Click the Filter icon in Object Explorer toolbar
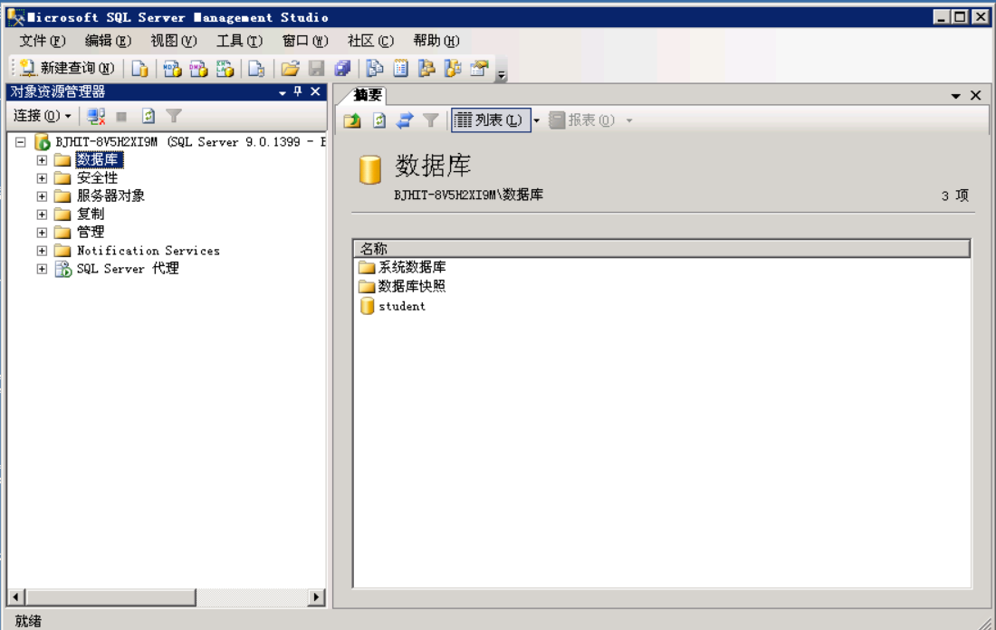The image size is (996, 630). (174, 116)
